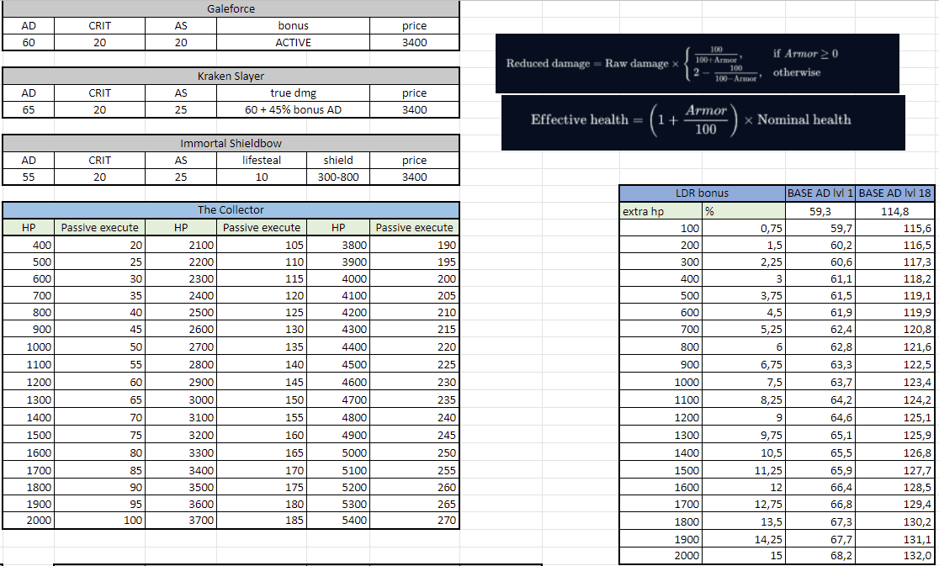
Task: Click level 1 AD value 68,2
Action: point(820,555)
